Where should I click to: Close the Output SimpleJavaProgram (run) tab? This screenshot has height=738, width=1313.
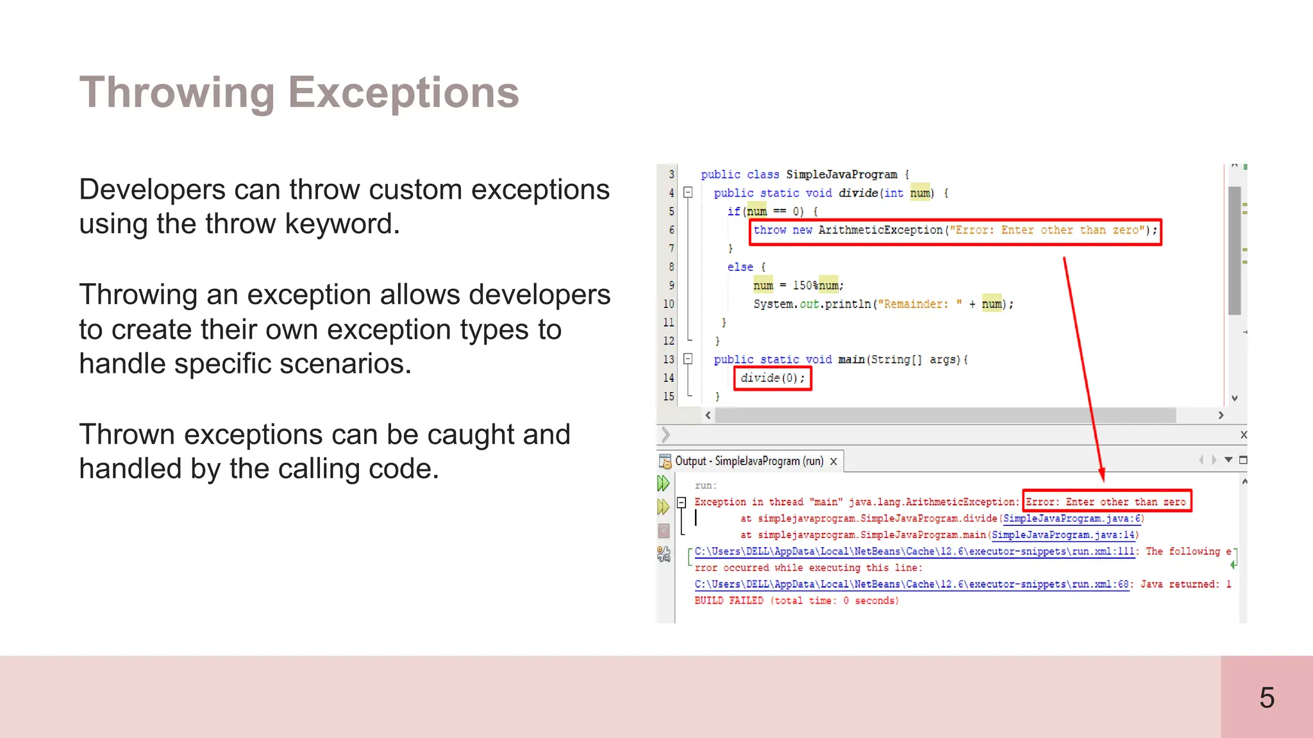(833, 461)
